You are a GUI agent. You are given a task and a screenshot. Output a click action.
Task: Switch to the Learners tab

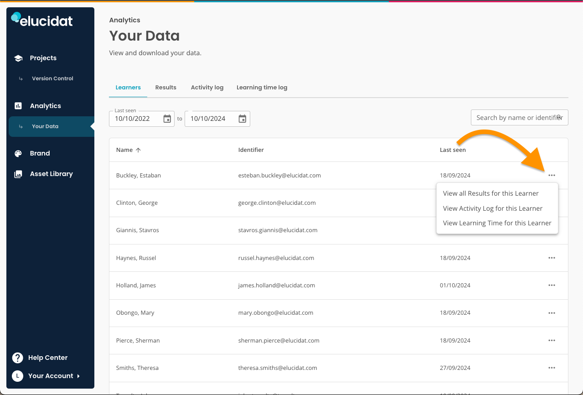point(128,87)
